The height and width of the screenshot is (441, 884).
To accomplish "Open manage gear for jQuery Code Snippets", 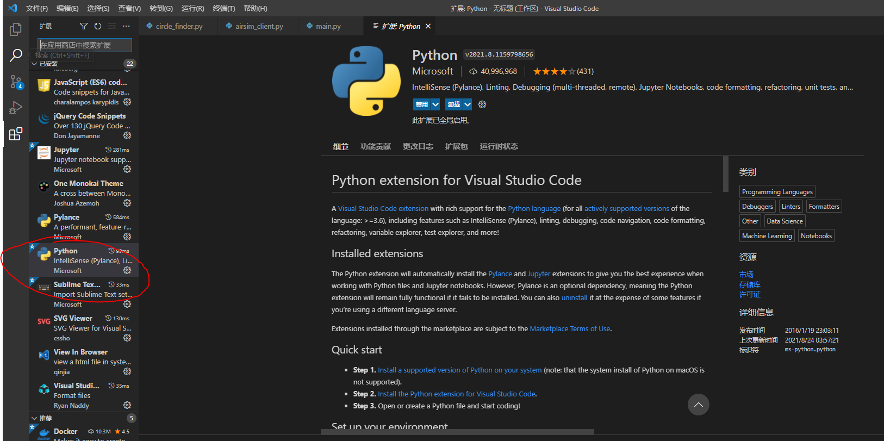I will (x=127, y=135).
